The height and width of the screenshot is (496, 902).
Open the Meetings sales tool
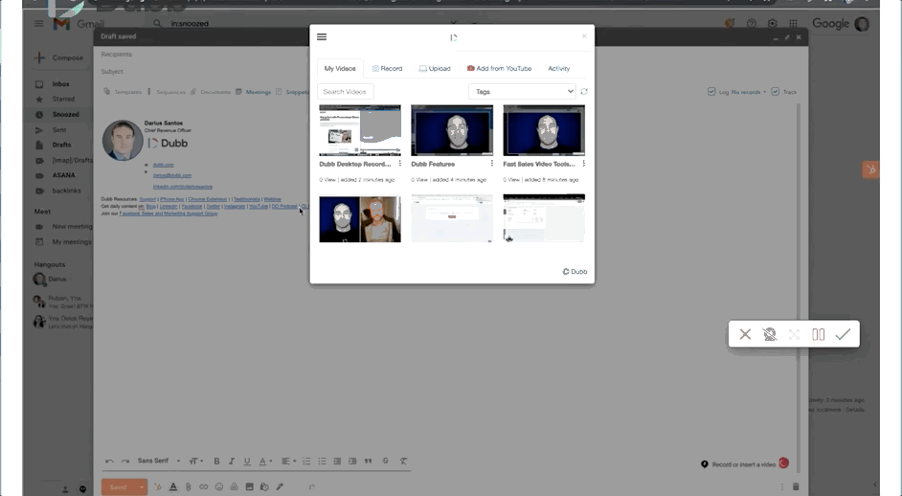click(253, 92)
